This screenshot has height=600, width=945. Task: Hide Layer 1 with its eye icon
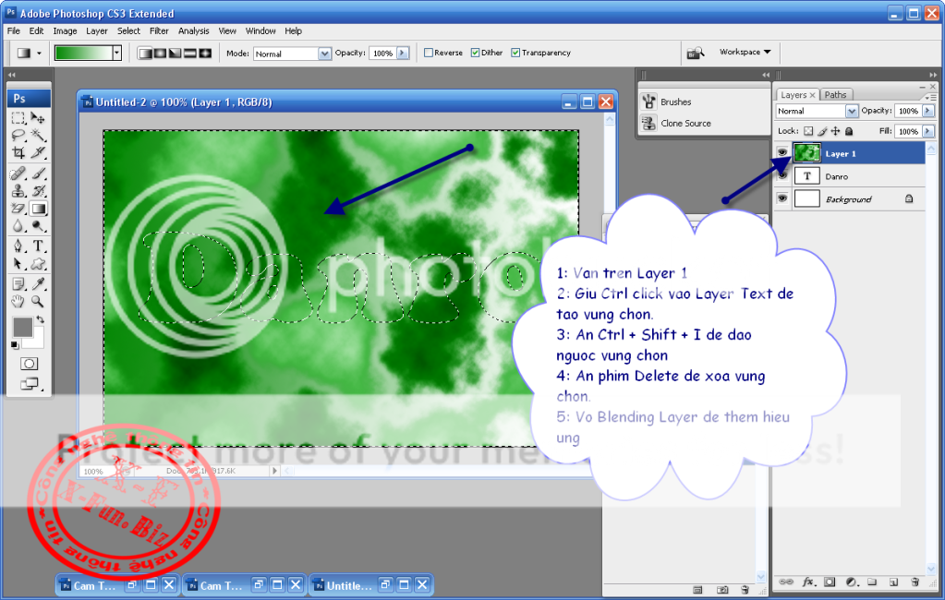tap(782, 152)
